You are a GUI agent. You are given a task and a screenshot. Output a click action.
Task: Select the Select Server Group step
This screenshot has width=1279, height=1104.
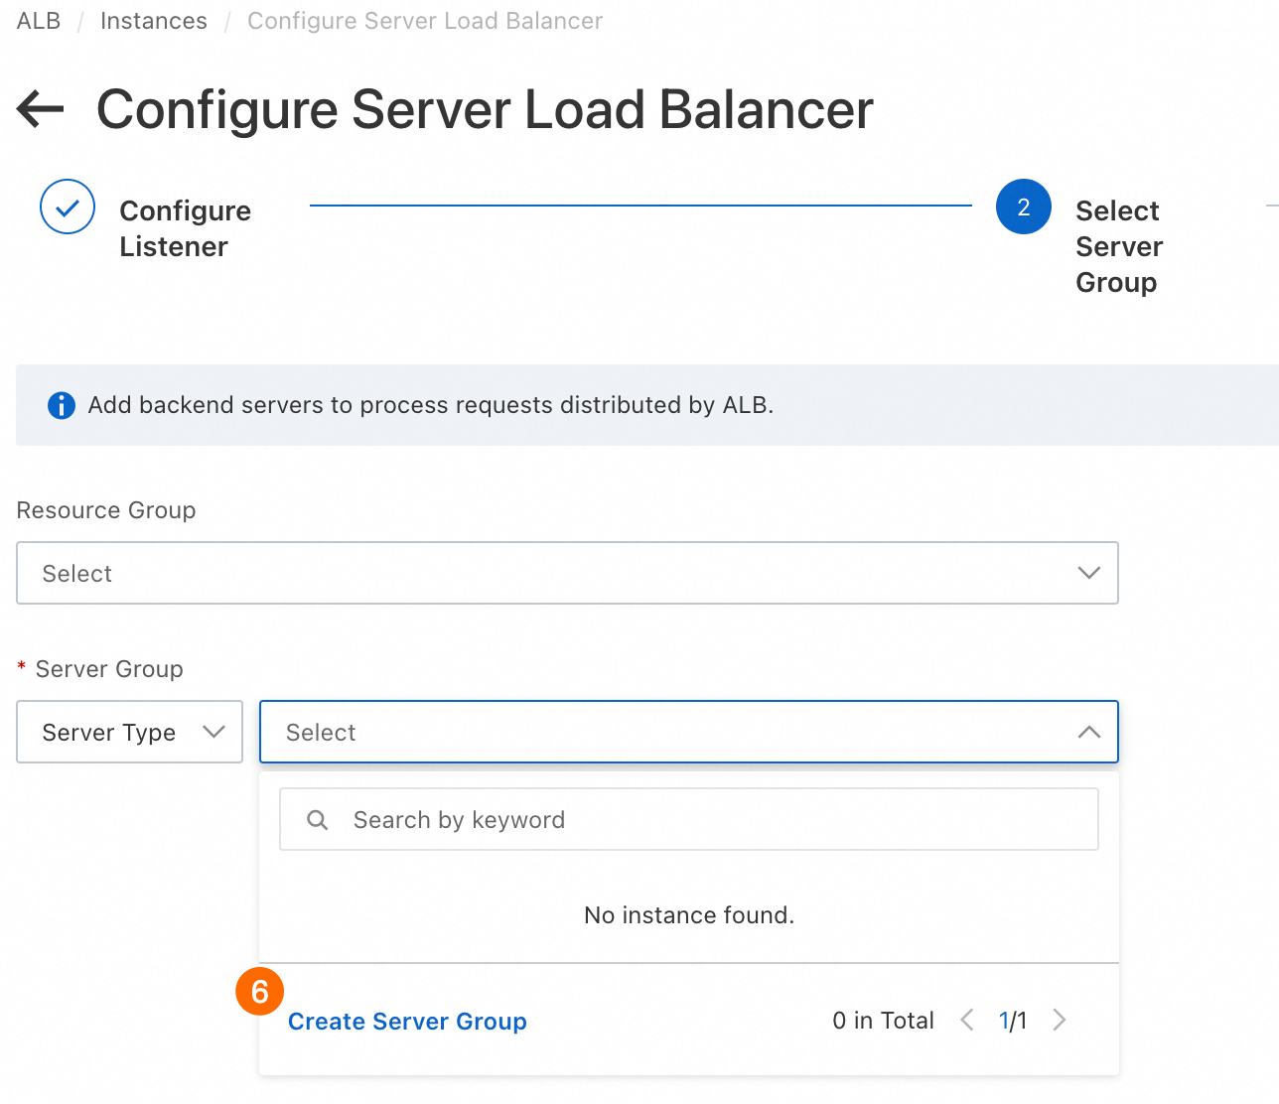pyautogui.click(x=1119, y=246)
